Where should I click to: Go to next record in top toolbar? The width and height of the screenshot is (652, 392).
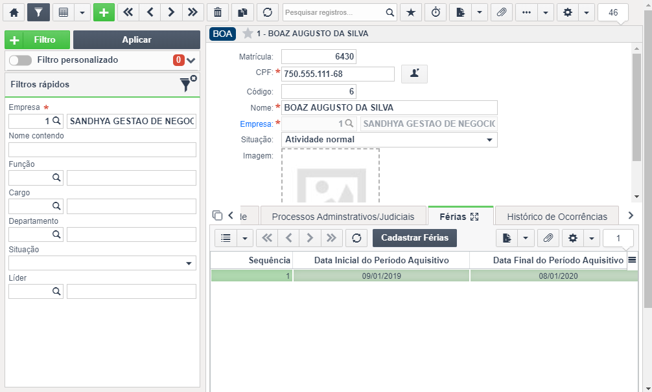171,12
